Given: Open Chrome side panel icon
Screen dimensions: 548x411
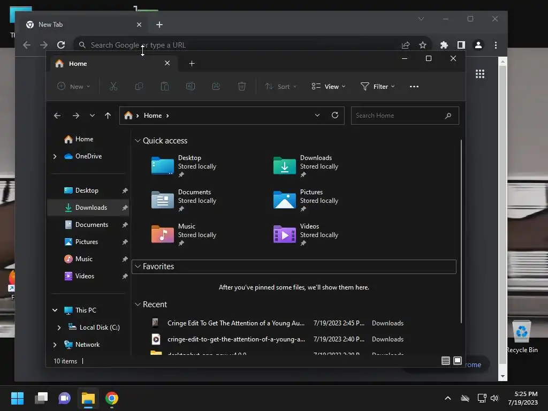Looking at the screenshot, I should tap(461, 45).
